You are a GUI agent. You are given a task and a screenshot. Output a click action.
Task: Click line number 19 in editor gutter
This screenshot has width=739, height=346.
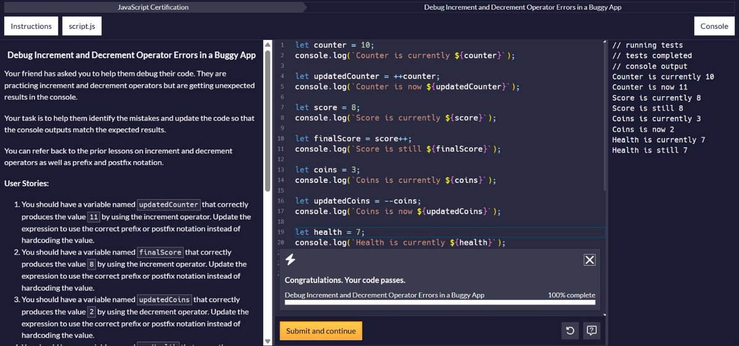pyautogui.click(x=280, y=232)
